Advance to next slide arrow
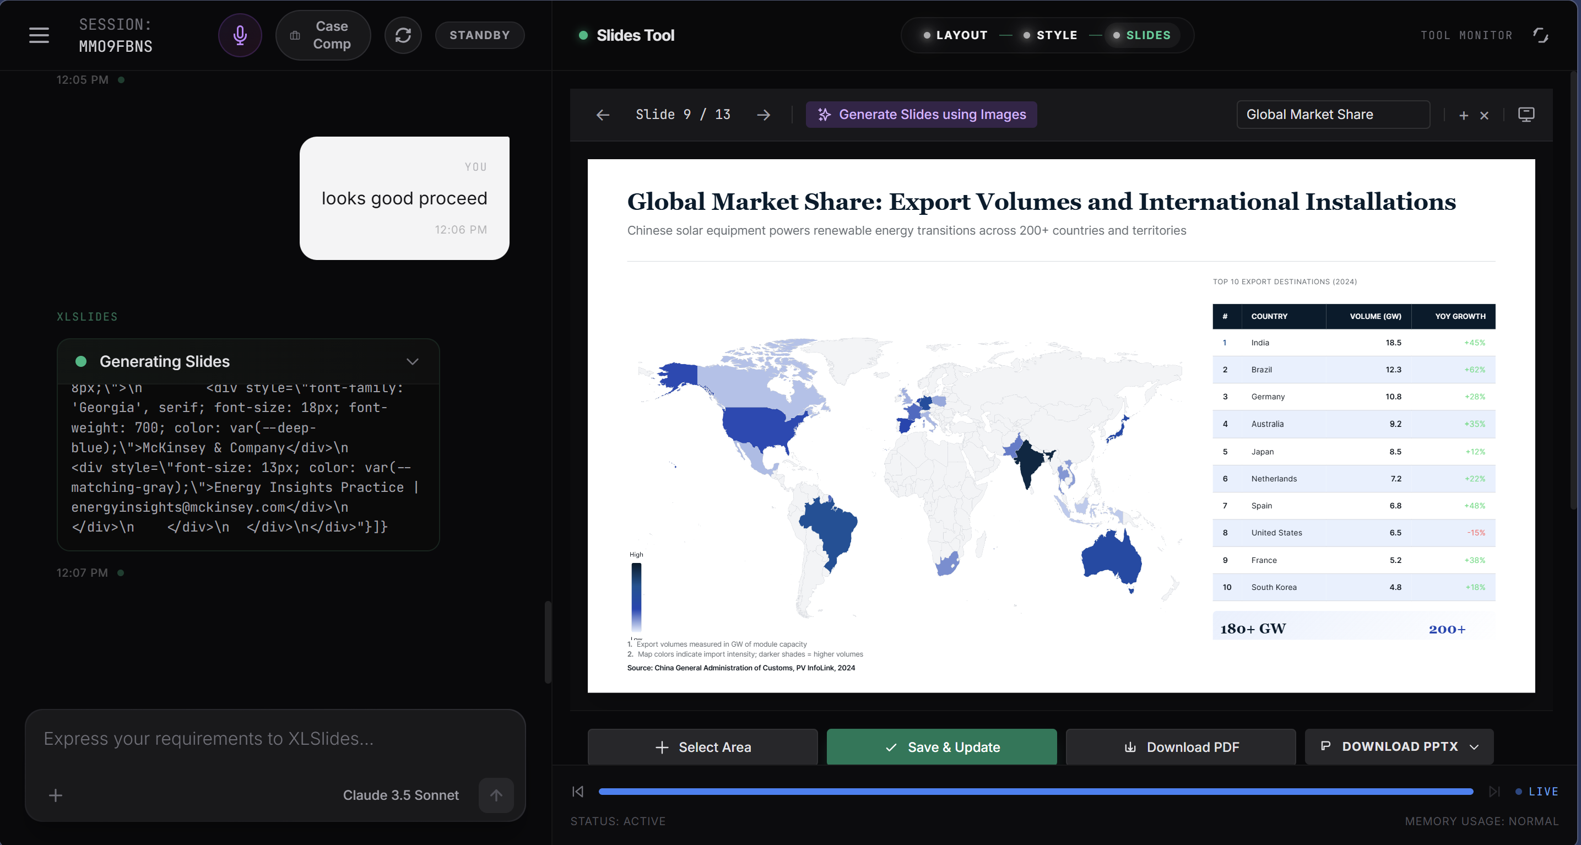This screenshot has height=845, width=1581. point(764,115)
